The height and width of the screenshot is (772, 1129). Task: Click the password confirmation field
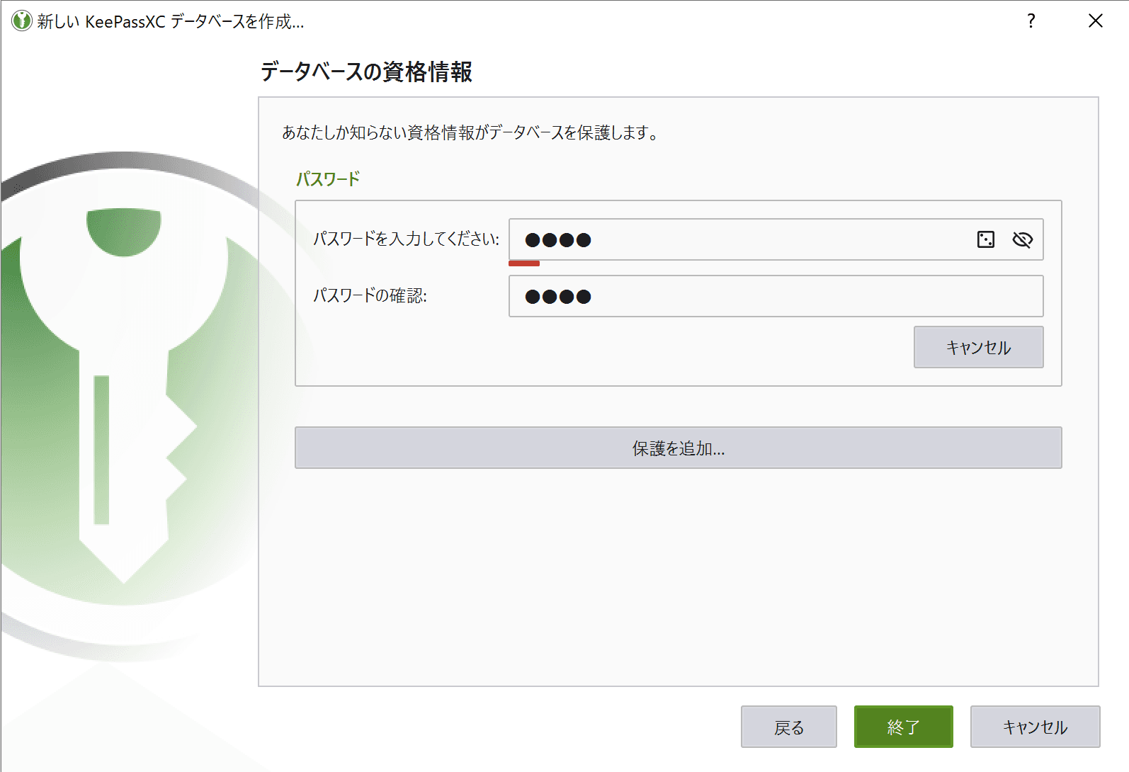776,296
